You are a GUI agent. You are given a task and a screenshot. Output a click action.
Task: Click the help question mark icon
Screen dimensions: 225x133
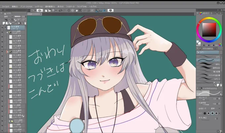[x=111, y=11]
